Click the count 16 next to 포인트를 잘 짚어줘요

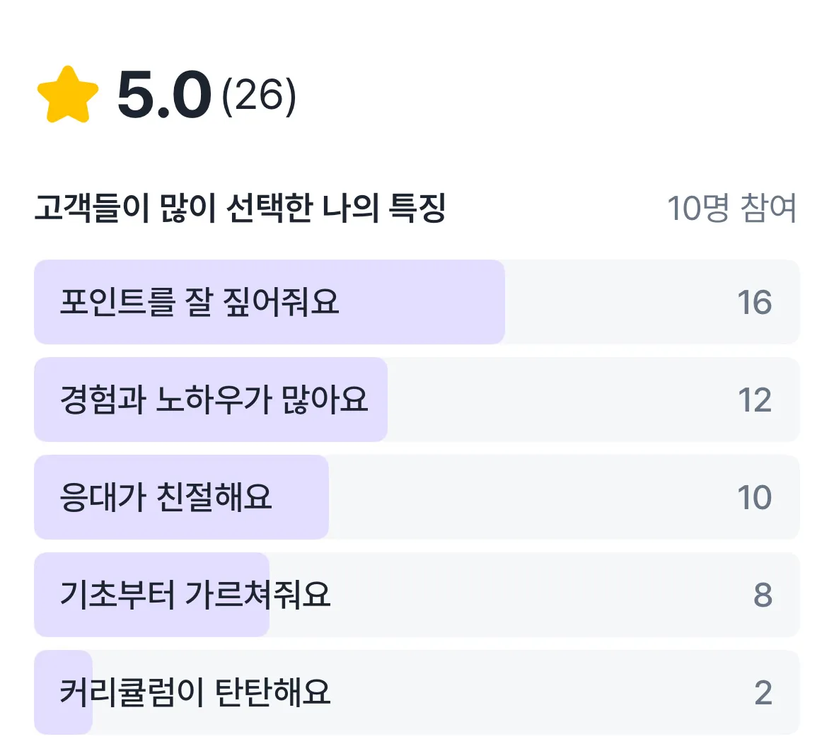coord(756,302)
